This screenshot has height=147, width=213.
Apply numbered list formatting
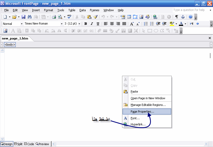[x=146, y=24]
